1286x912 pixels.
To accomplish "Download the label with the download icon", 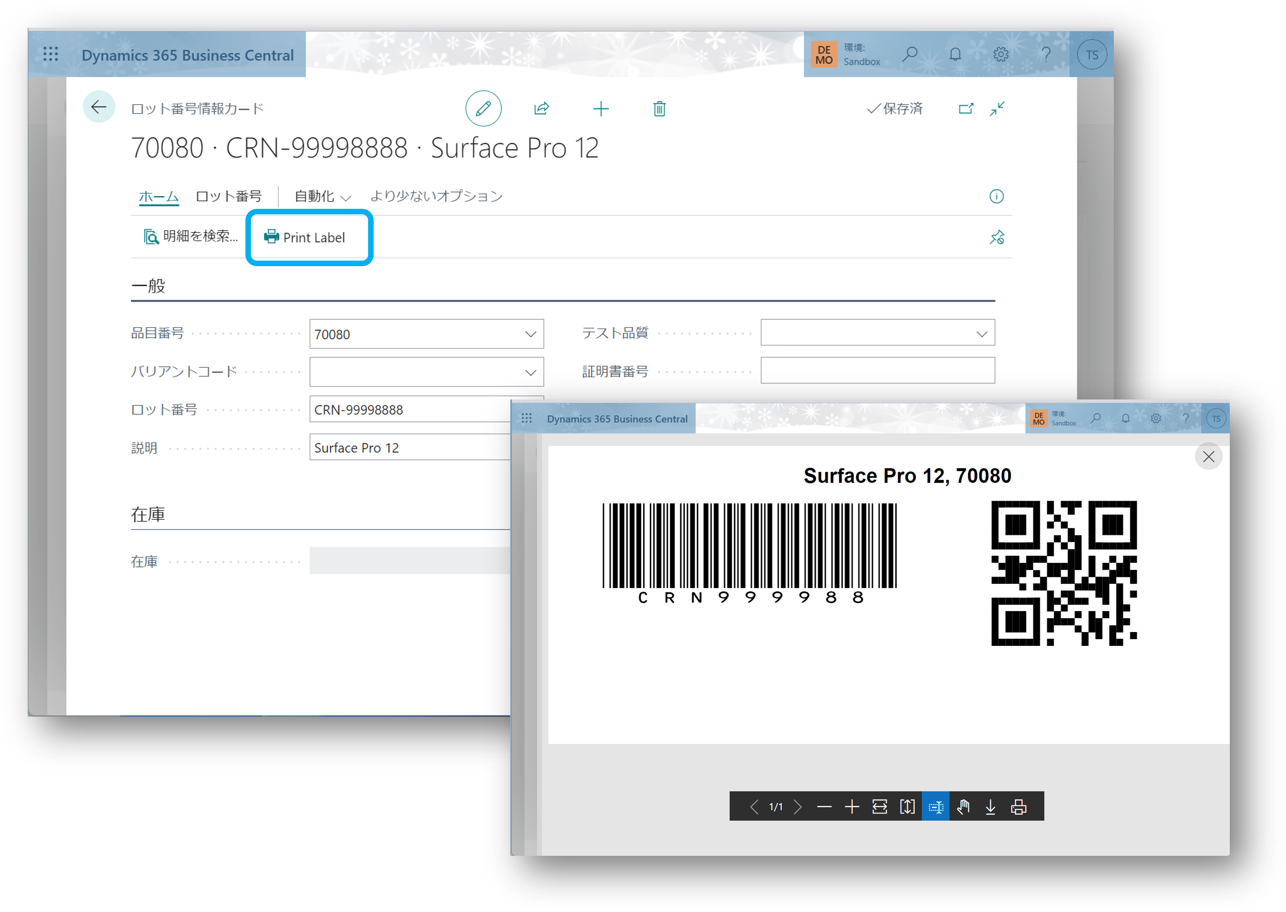I will [990, 807].
